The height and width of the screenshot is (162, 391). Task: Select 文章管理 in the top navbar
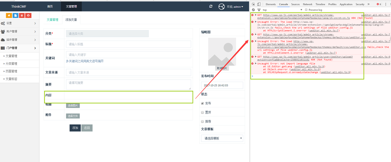pyautogui.click(x=71, y=7)
